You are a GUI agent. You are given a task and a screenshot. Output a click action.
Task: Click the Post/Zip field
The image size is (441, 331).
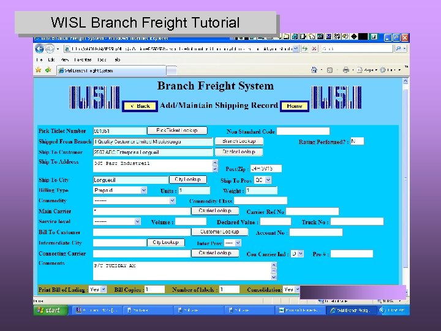click(x=266, y=169)
